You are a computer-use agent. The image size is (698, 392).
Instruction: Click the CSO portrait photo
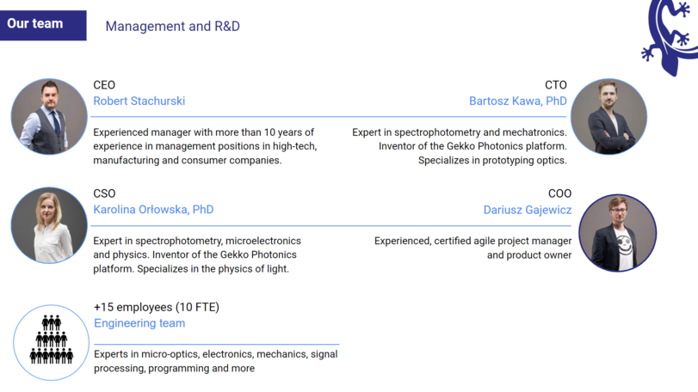pyautogui.click(x=49, y=225)
